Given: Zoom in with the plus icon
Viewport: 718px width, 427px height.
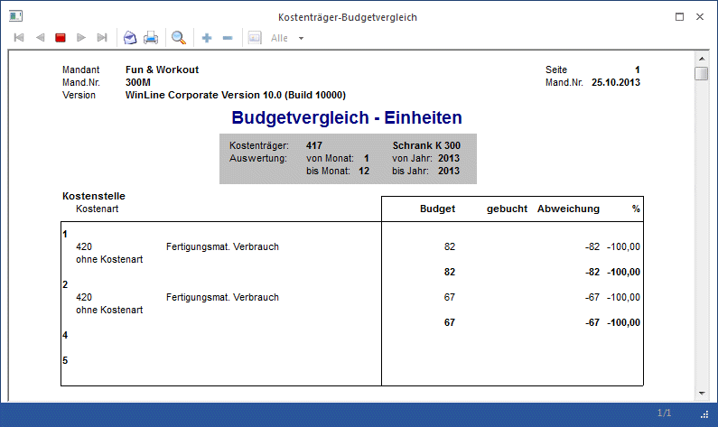Looking at the screenshot, I should click(x=207, y=38).
